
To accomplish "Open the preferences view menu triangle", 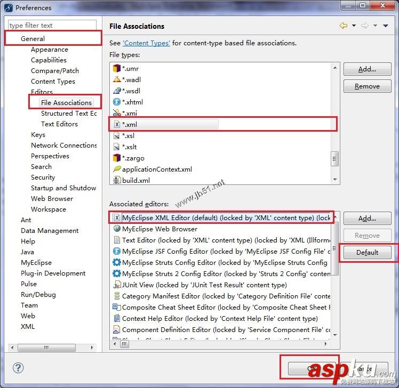I will (x=386, y=26).
